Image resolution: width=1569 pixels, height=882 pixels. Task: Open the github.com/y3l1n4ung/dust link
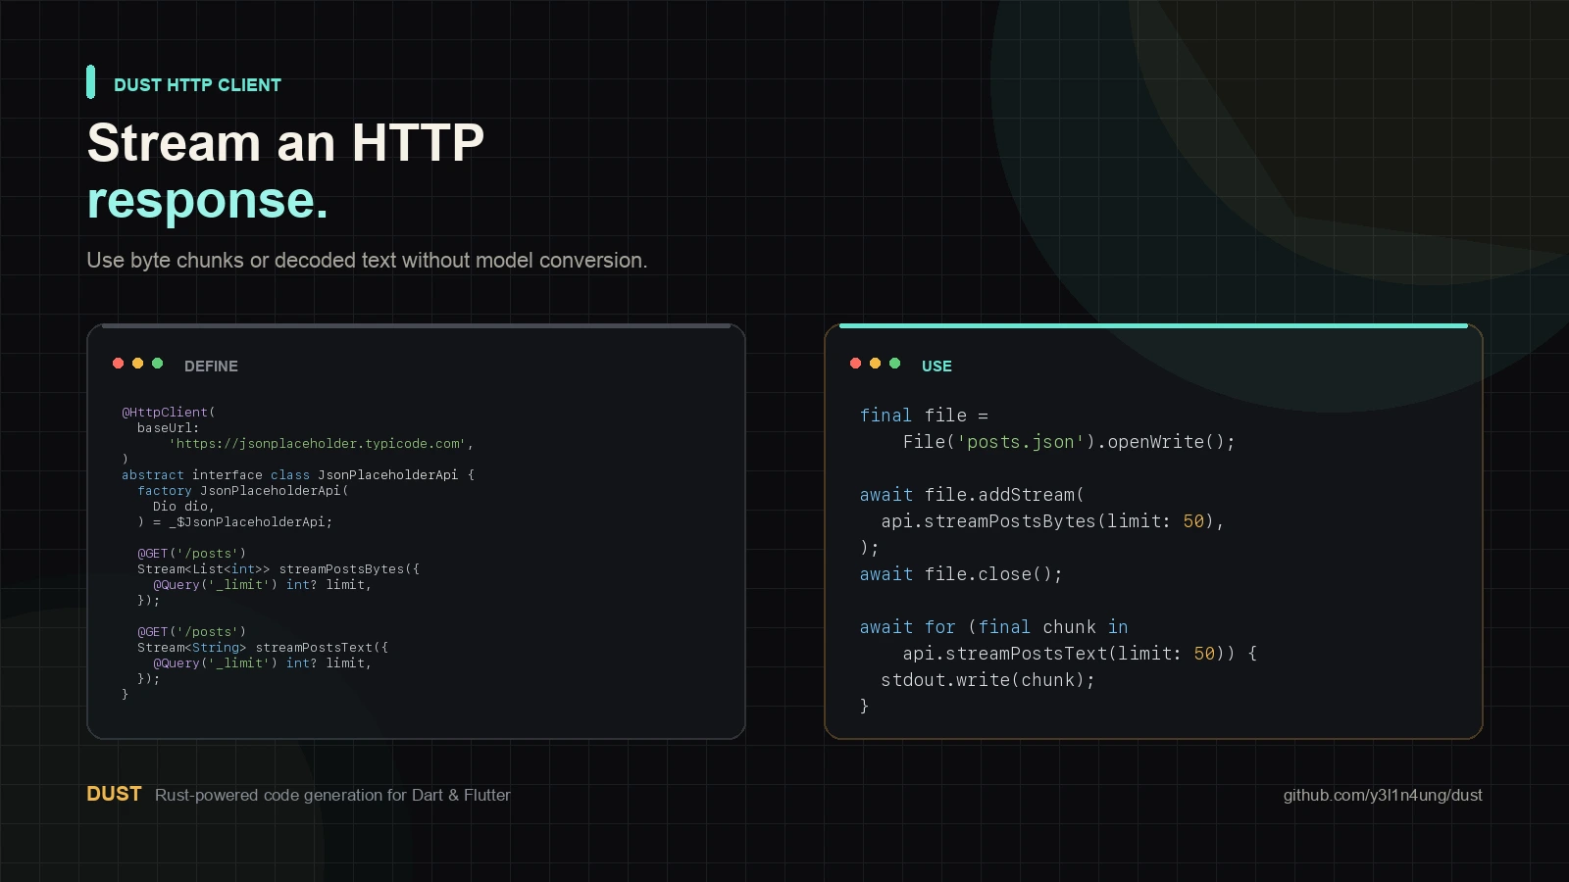point(1383,796)
